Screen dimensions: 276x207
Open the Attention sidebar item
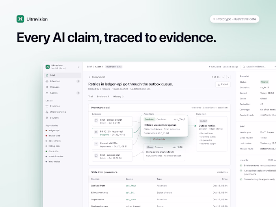pos(63,81)
